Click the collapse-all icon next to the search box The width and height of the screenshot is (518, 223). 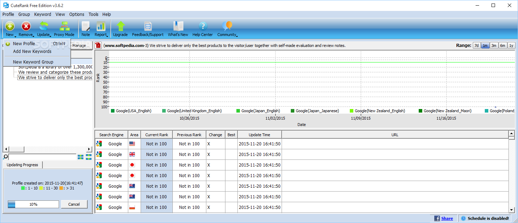click(81, 157)
